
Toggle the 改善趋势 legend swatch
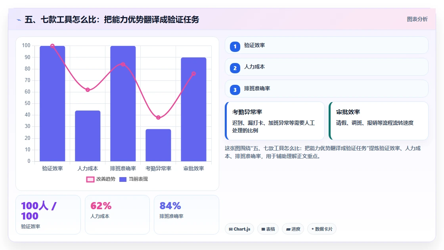pos(90,179)
